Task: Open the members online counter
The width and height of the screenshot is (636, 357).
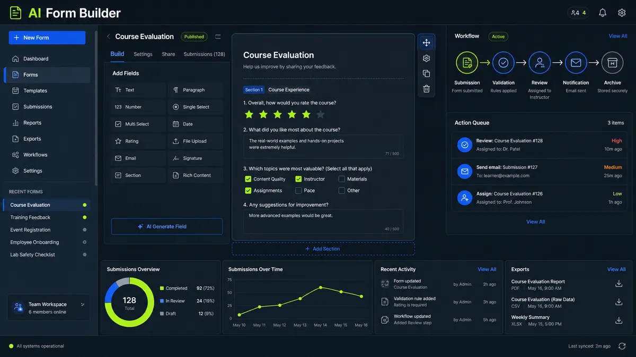Action: (x=578, y=13)
